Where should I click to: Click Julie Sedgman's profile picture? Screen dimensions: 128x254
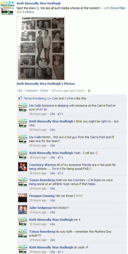pos(23,210)
